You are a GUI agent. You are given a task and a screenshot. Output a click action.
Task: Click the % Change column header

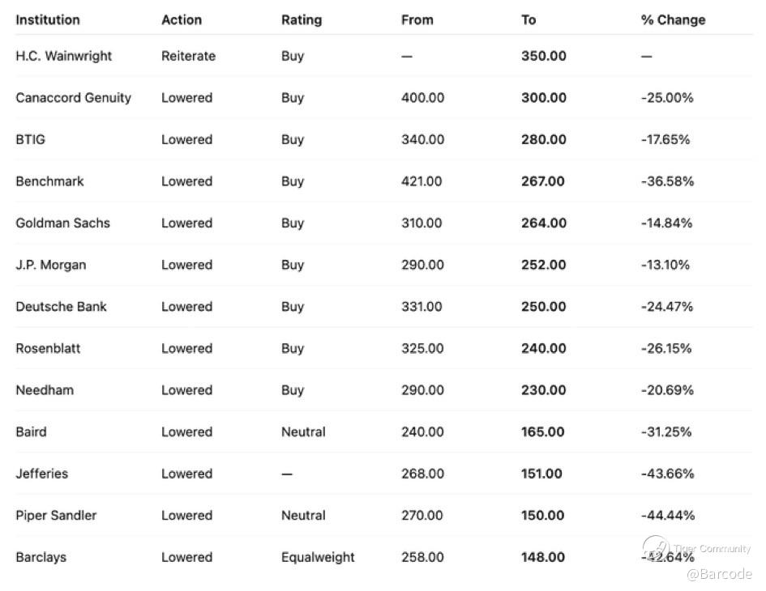[x=673, y=19]
